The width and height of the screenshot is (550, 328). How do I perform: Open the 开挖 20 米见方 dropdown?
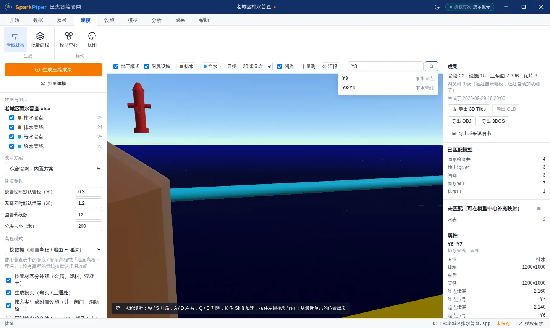click(x=255, y=66)
